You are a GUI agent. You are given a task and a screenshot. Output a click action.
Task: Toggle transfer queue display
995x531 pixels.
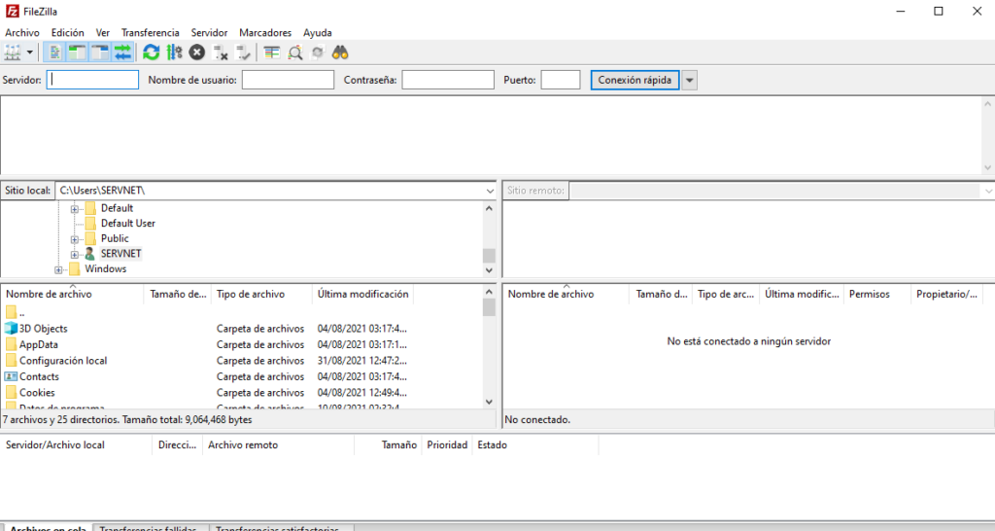[122, 52]
